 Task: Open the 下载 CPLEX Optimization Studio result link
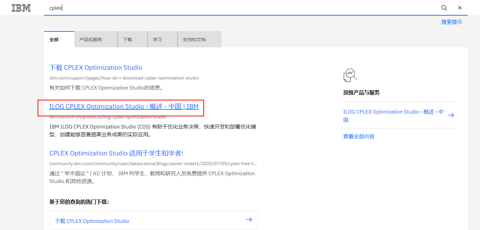click(96, 67)
